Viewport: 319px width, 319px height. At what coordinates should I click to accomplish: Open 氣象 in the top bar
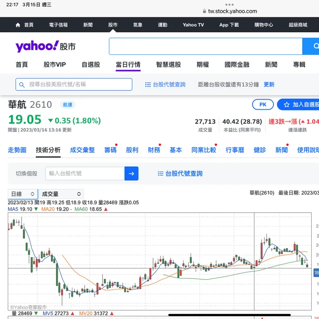tap(138, 25)
